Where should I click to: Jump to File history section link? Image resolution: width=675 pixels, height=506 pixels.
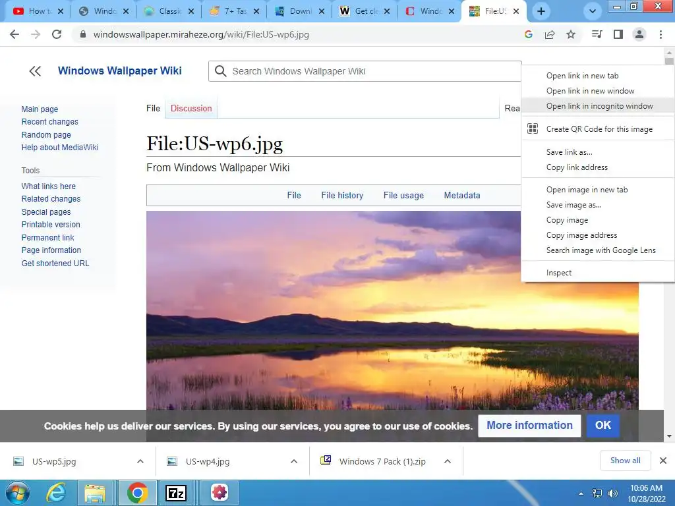(x=342, y=195)
